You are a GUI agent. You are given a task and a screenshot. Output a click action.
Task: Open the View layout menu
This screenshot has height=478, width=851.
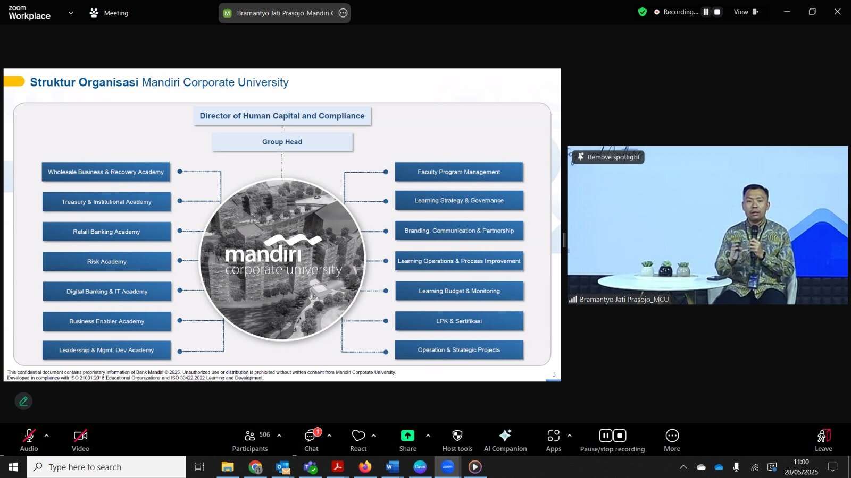[746, 12]
